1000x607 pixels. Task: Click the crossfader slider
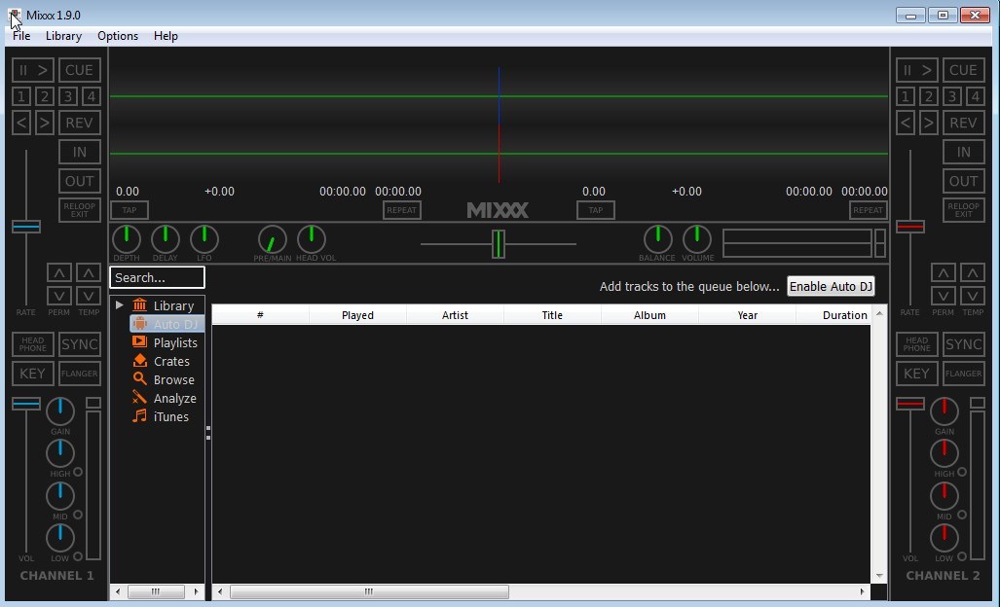coord(499,244)
